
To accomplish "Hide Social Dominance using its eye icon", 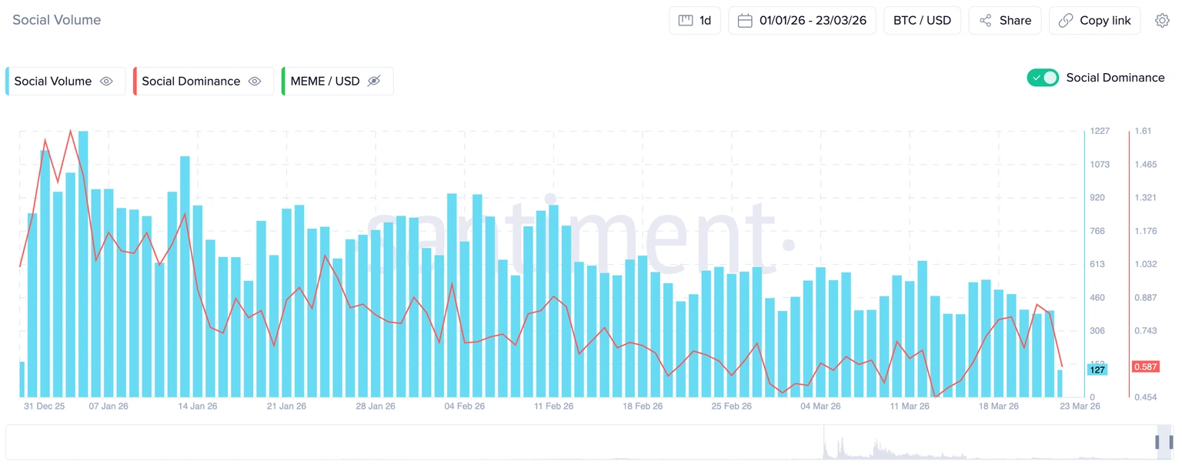I will tap(255, 82).
